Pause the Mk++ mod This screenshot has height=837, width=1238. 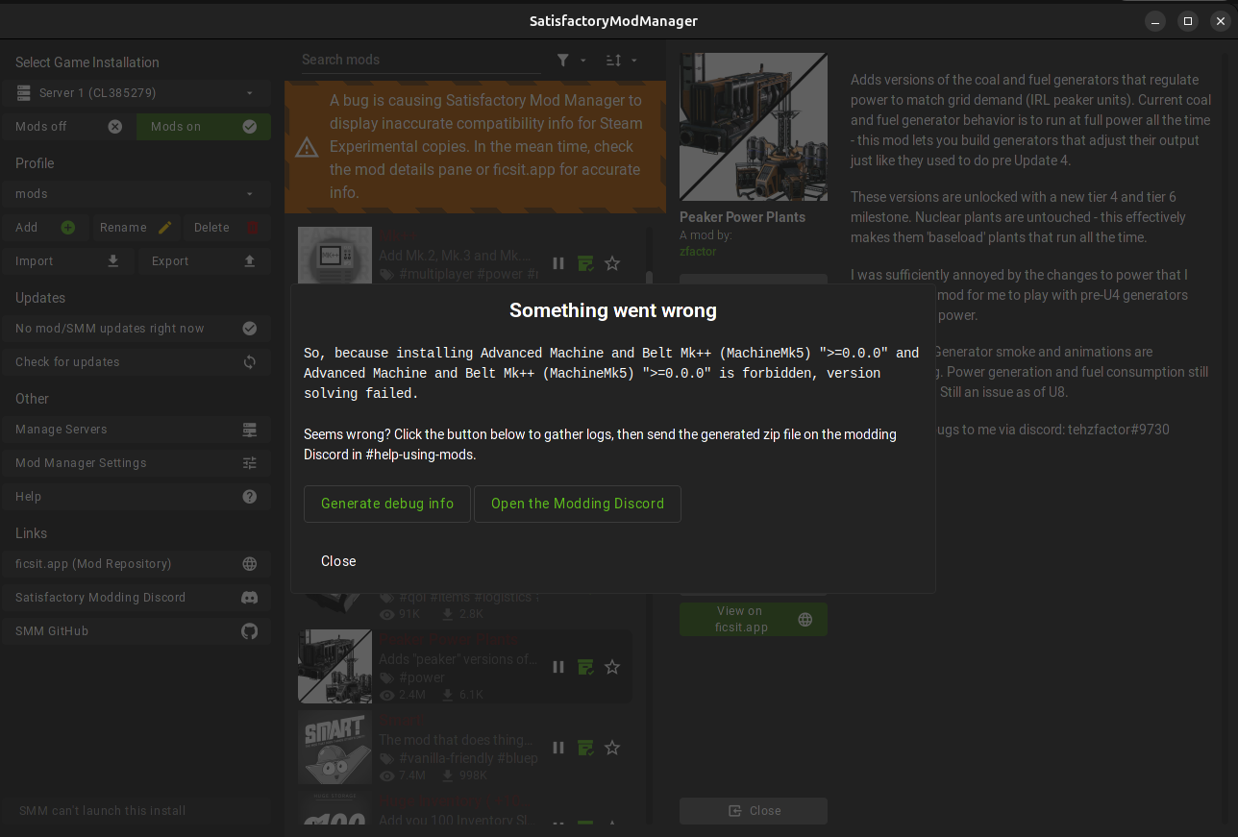pos(558,263)
